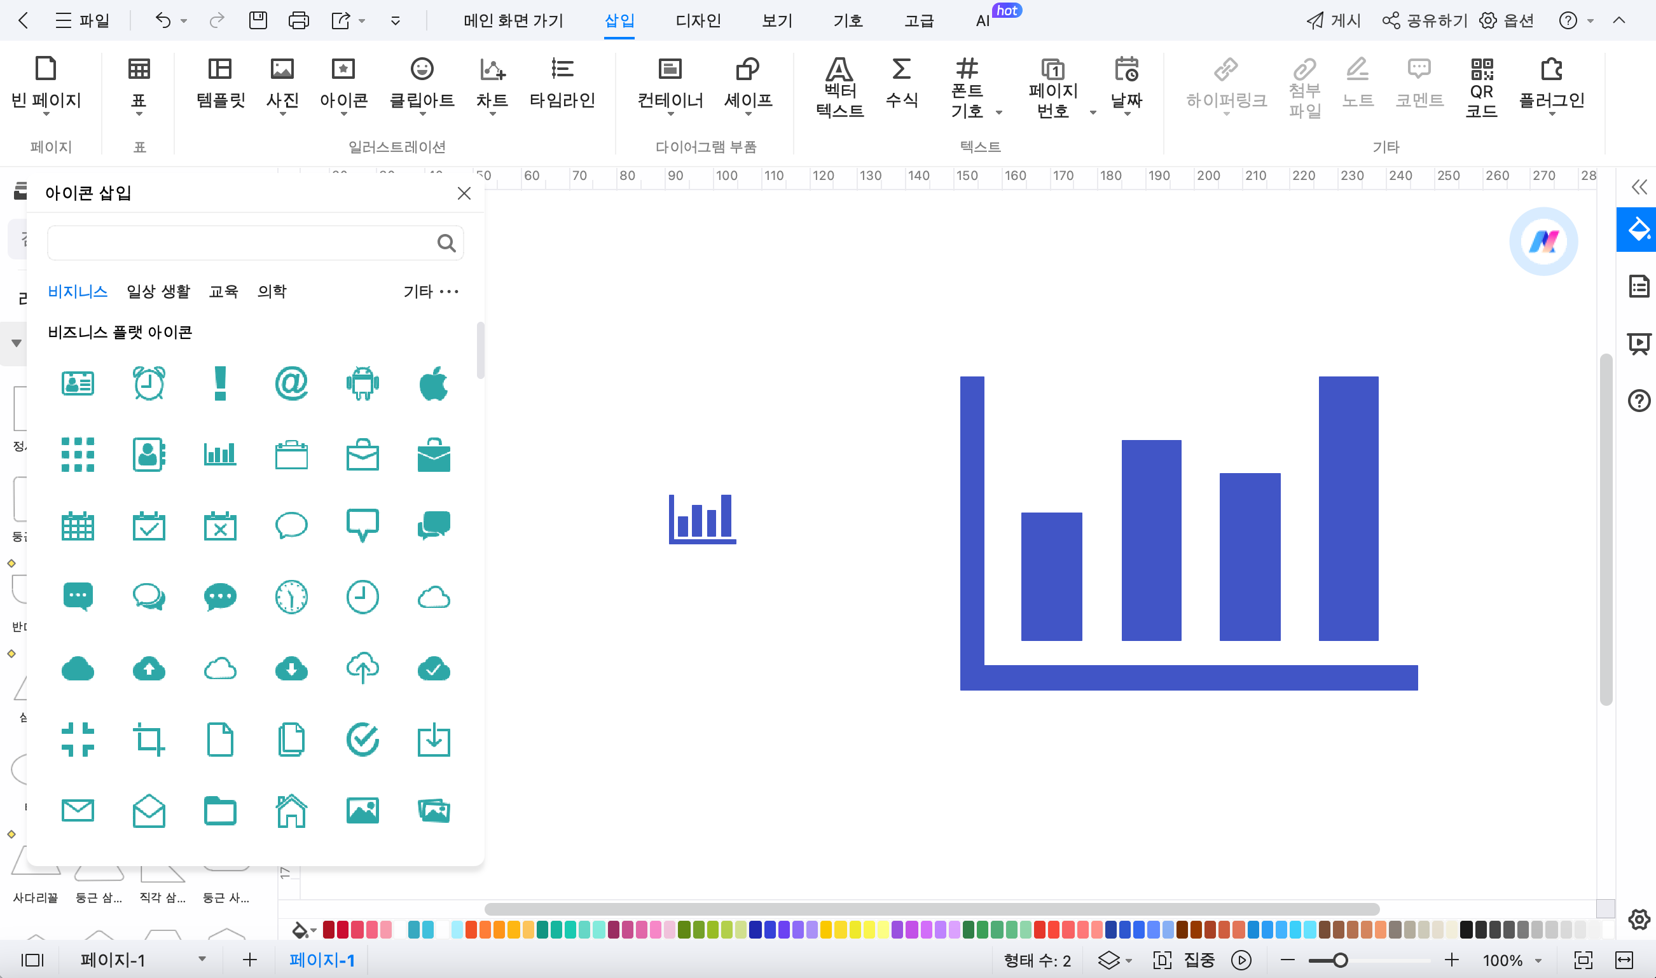Open the shape (셰이프) dropdown
1656x978 pixels.
click(x=748, y=114)
